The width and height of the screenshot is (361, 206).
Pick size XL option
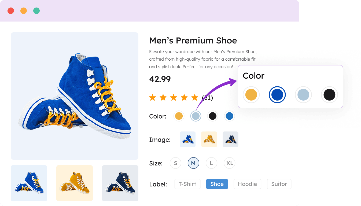(230, 163)
